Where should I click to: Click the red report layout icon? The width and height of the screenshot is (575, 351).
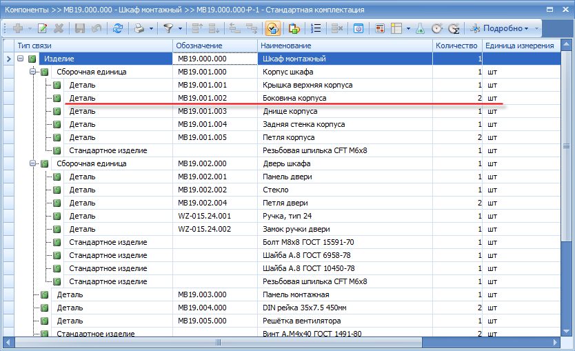click(380, 28)
